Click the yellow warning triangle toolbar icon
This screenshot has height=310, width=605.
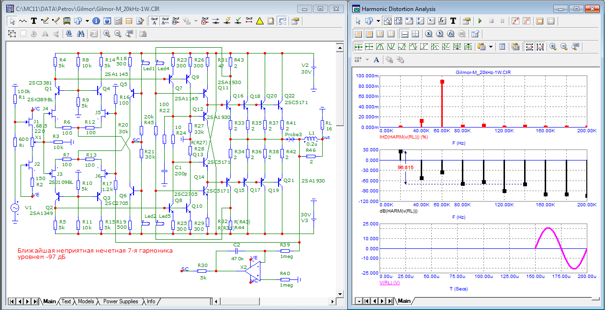click(259, 21)
